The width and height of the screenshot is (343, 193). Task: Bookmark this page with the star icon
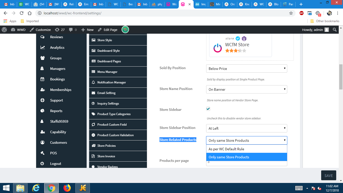291,13
